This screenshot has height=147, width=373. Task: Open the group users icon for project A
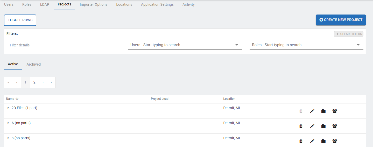[335, 126]
